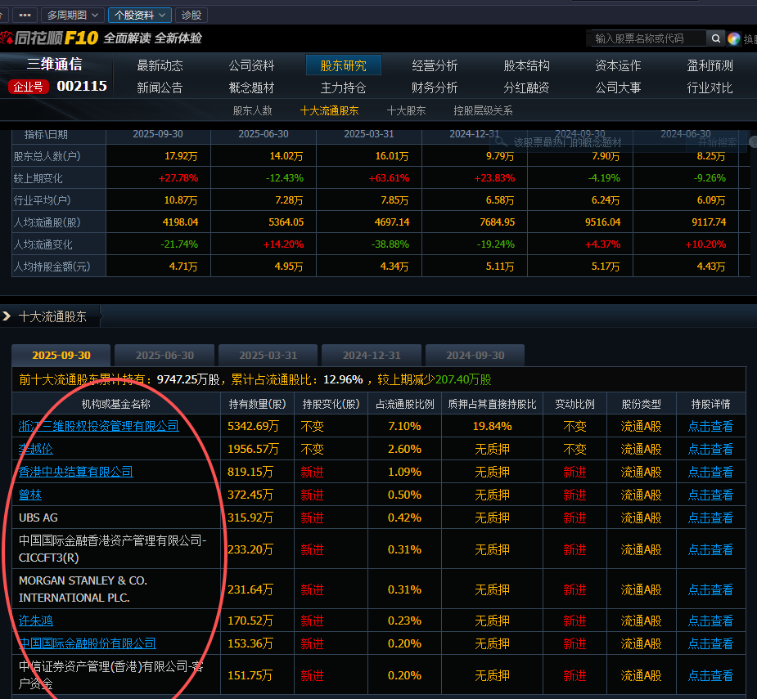757x699 pixels.
Task: Select the 股东研究 menu
Action: pyautogui.click(x=343, y=65)
